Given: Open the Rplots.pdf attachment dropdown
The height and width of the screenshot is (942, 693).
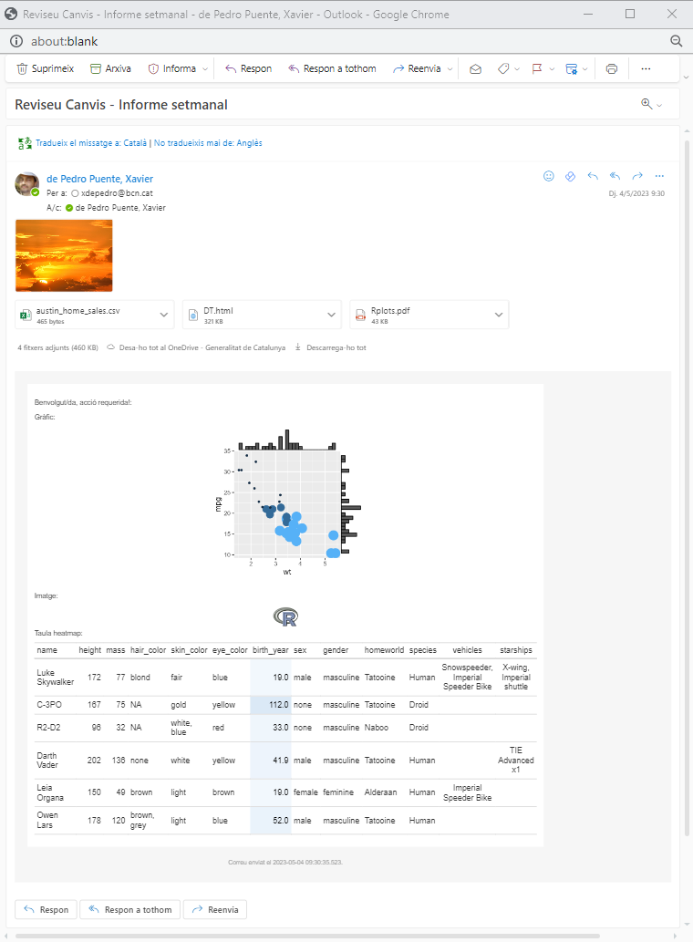Looking at the screenshot, I should coord(499,315).
